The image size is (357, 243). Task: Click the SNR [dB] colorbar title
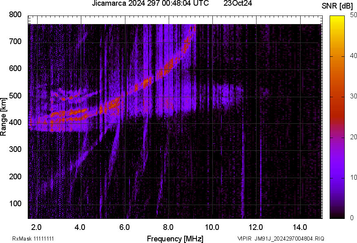click(337, 6)
